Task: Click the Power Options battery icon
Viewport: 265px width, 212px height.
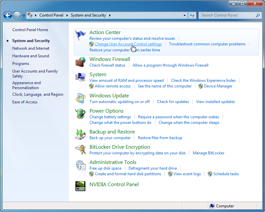Action: click(x=80, y=113)
